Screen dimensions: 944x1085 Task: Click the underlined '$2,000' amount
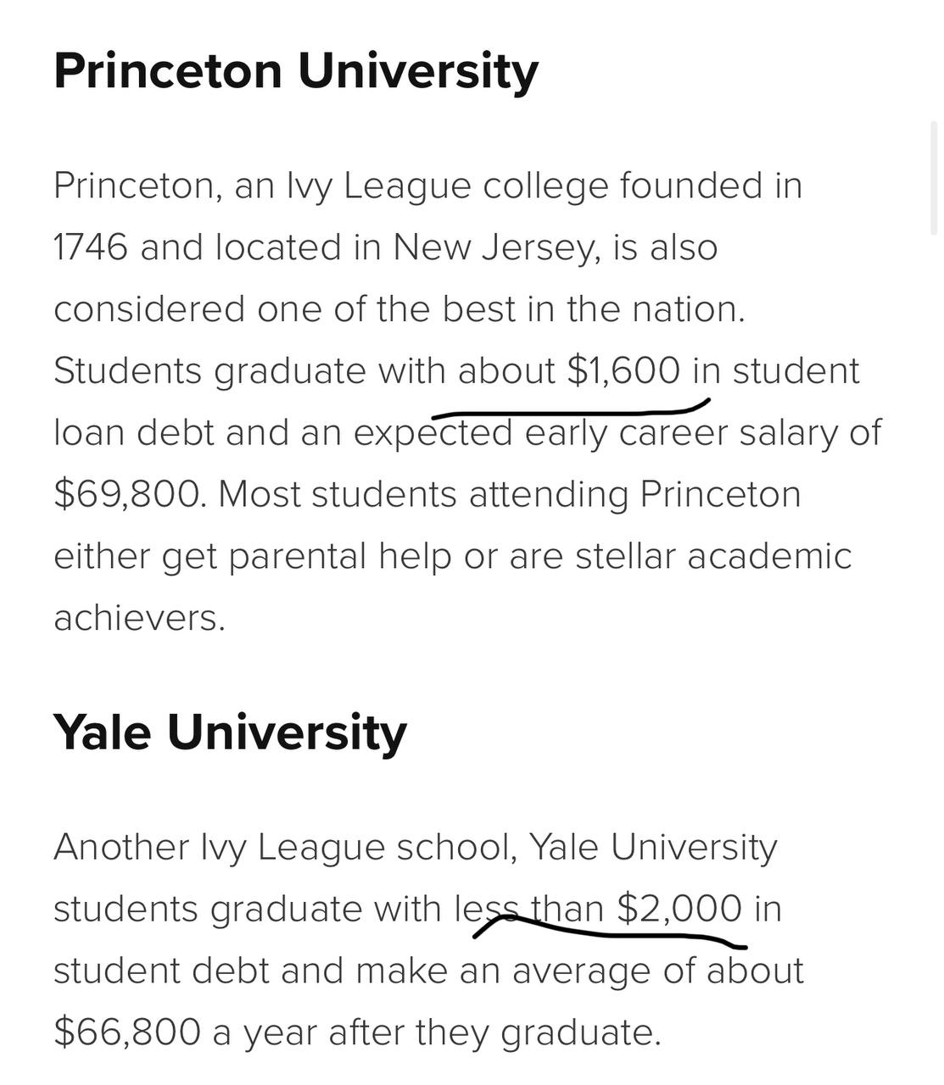click(x=679, y=909)
